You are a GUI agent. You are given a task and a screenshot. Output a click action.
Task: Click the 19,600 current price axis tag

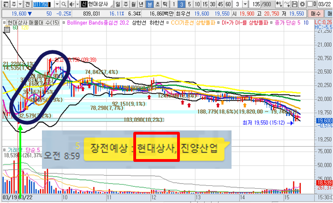(x=324, y=121)
